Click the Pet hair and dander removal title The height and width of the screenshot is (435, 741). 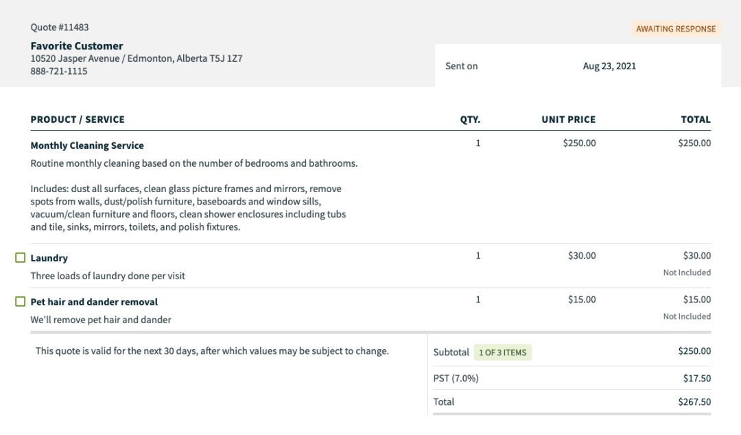94,302
